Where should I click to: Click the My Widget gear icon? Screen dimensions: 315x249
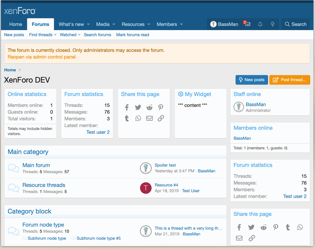coord(181,94)
